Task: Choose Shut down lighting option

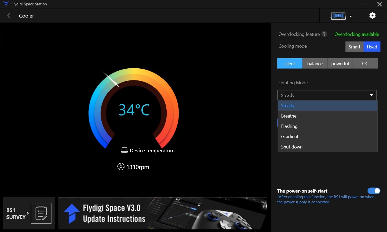Action: pos(327,147)
